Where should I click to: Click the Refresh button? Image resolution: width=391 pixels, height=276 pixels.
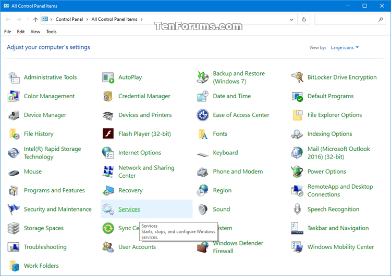coord(304,19)
